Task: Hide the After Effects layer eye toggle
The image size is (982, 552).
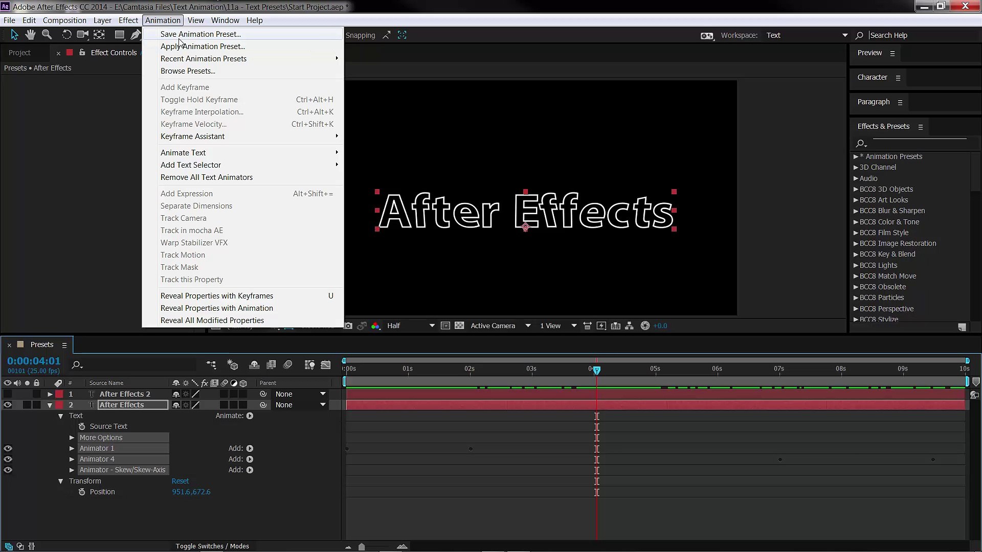Action: click(x=8, y=405)
